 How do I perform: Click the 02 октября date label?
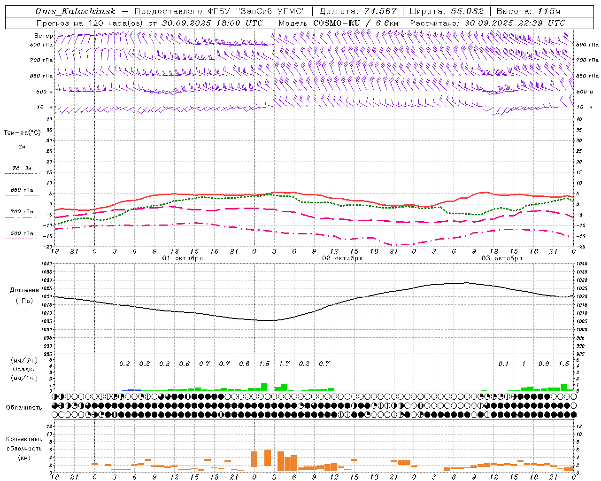coord(342,258)
